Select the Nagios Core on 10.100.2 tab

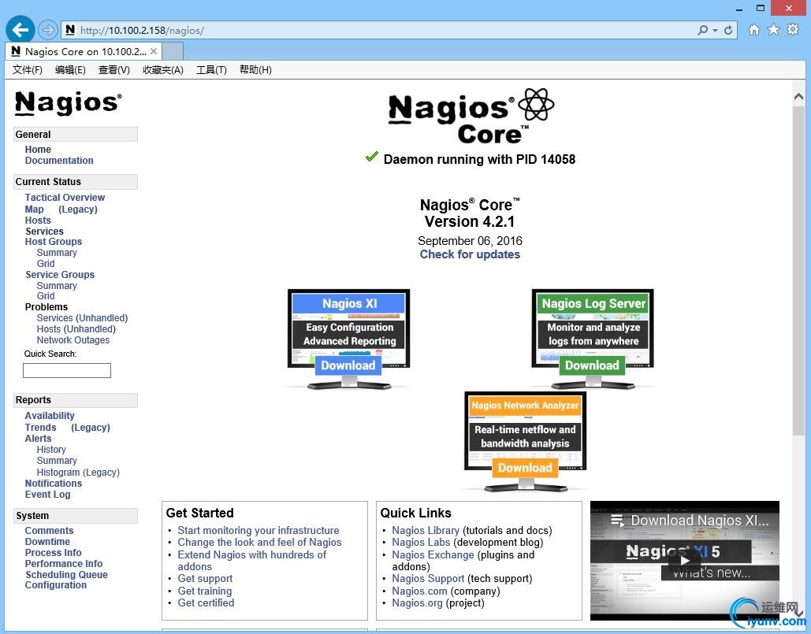84,51
